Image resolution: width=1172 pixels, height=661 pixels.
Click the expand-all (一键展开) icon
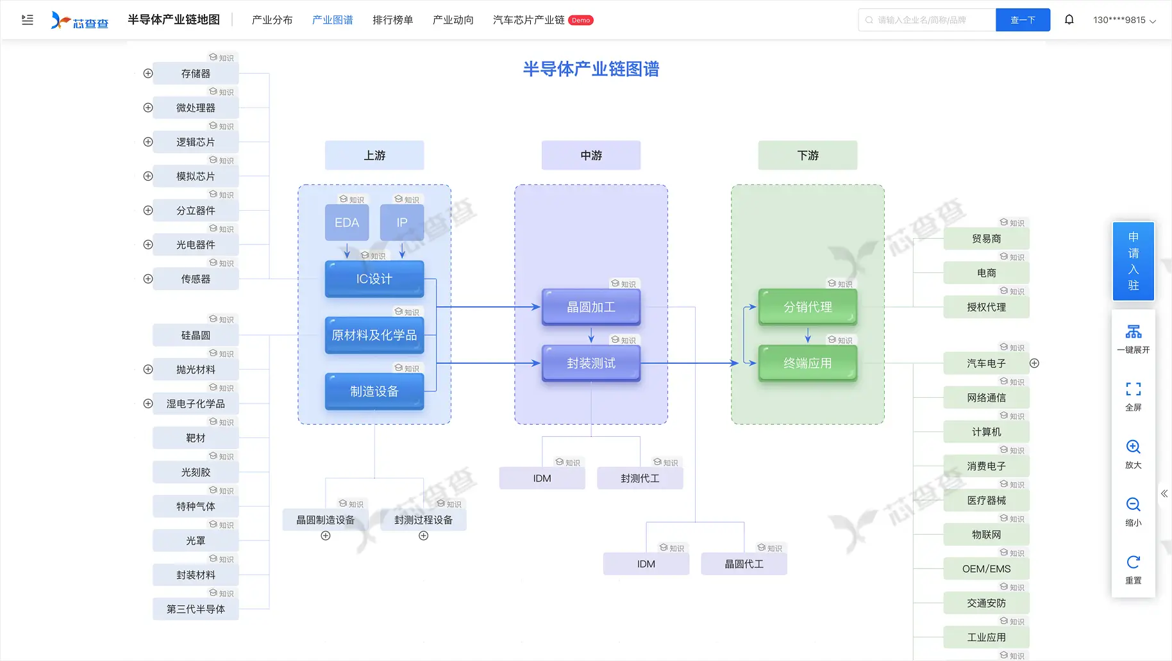1133,332
